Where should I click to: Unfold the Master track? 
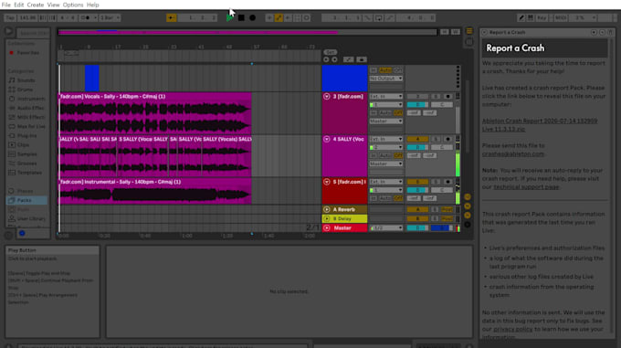[327, 228]
